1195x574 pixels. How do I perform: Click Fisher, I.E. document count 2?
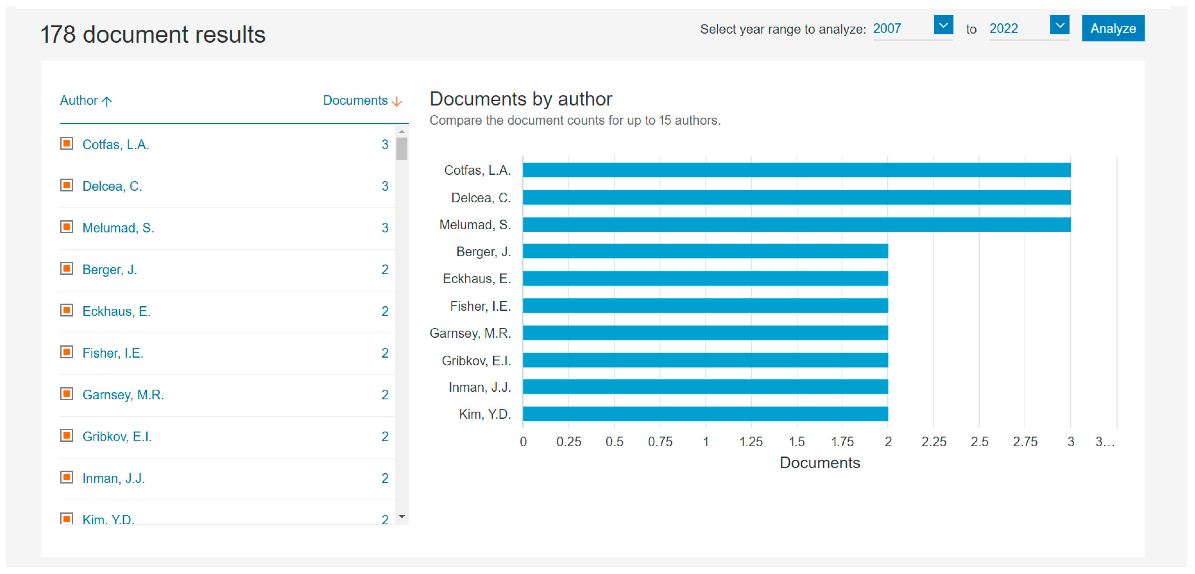(x=384, y=353)
